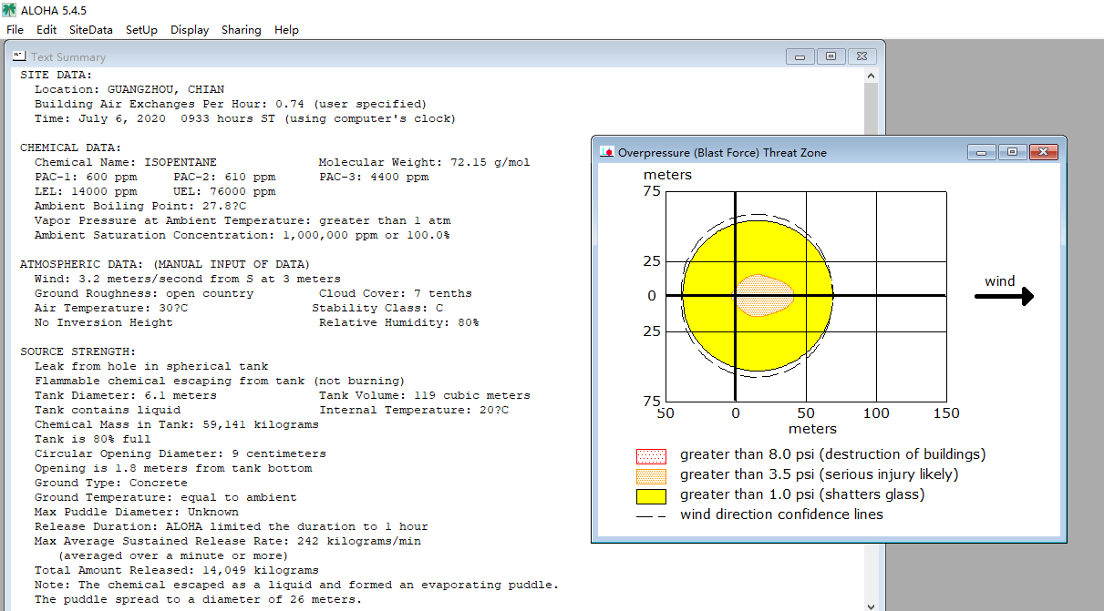Viewport: 1104px width, 611px height.
Task: Click Tank Diameter: 6.1 meters text
Action: [126, 395]
